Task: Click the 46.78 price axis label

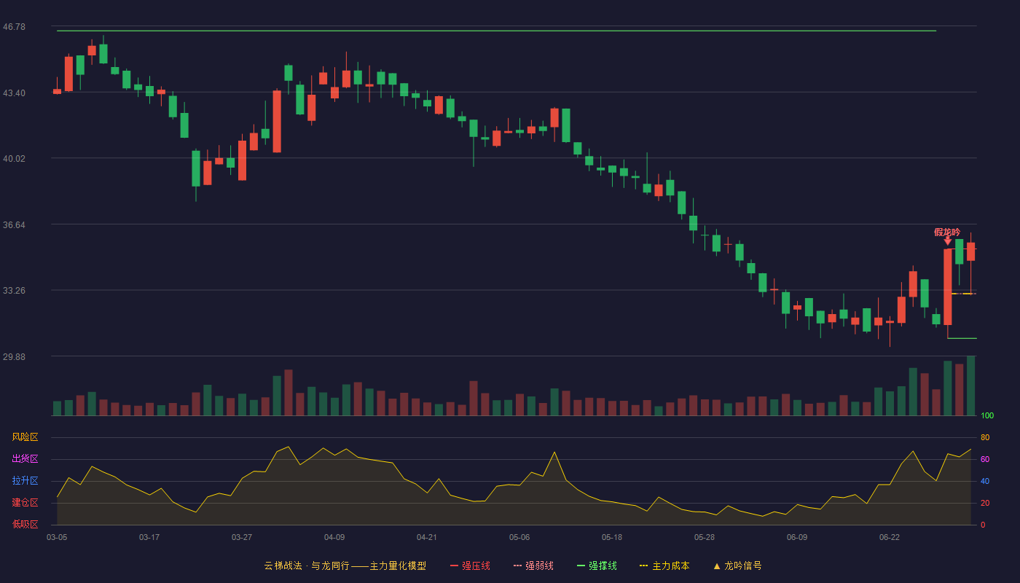Action: pyautogui.click(x=14, y=27)
